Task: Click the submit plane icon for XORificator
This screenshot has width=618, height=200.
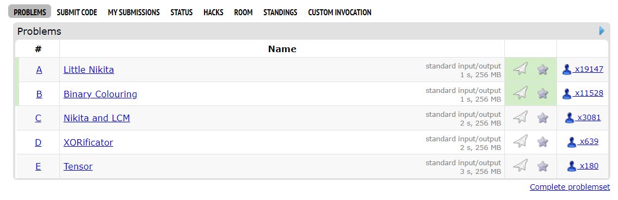Action: pos(520,142)
